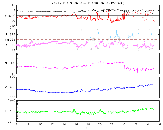163x130 pixels.
Task: Click the '135' tick label
Action: point(12,45)
